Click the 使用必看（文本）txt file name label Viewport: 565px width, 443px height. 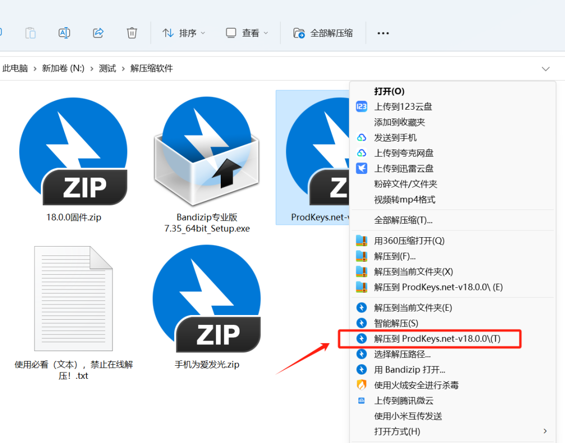[x=74, y=370]
